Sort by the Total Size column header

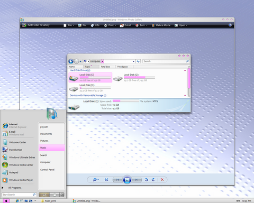[x=107, y=67]
